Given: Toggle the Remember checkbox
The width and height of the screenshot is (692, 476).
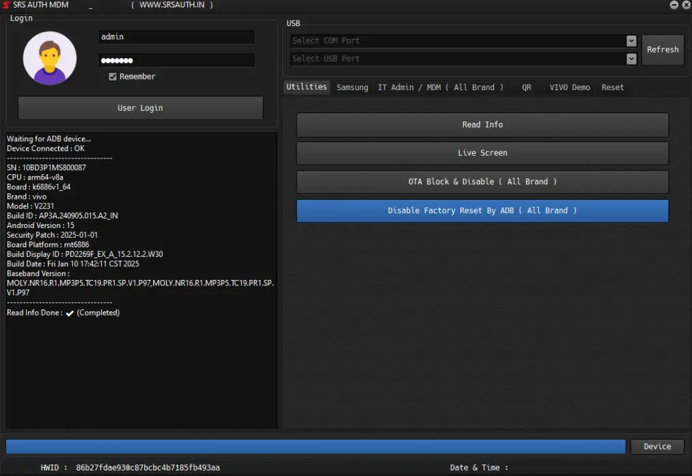Looking at the screenshot, I should tap(113, 76).
